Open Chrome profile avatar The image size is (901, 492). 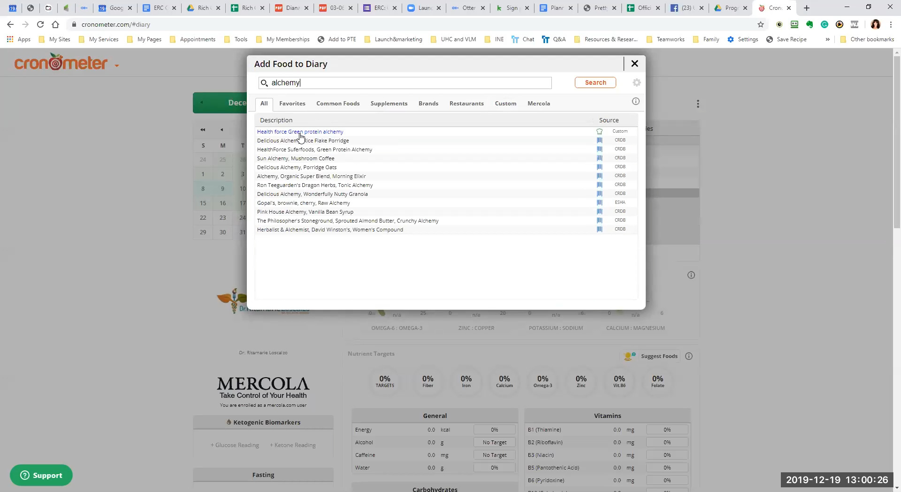(875, 24)
